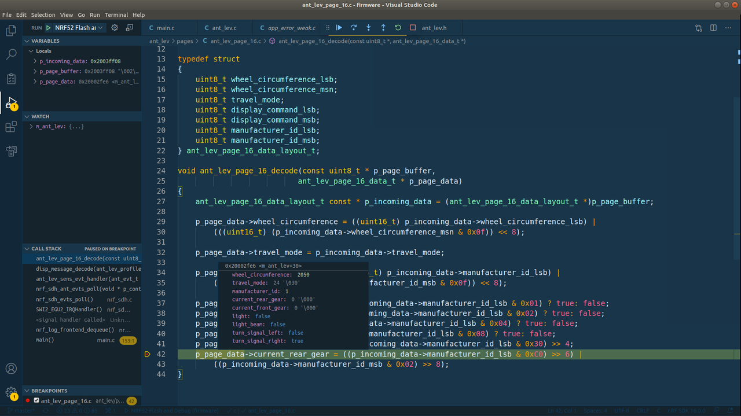Click Step Out in debug toolbar

[383, 28]
